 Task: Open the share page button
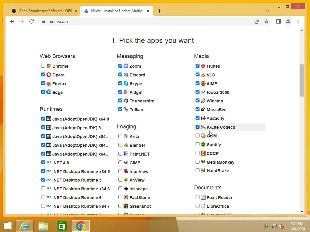pos(257,21)
